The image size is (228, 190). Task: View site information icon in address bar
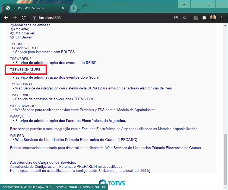[34, 18]
